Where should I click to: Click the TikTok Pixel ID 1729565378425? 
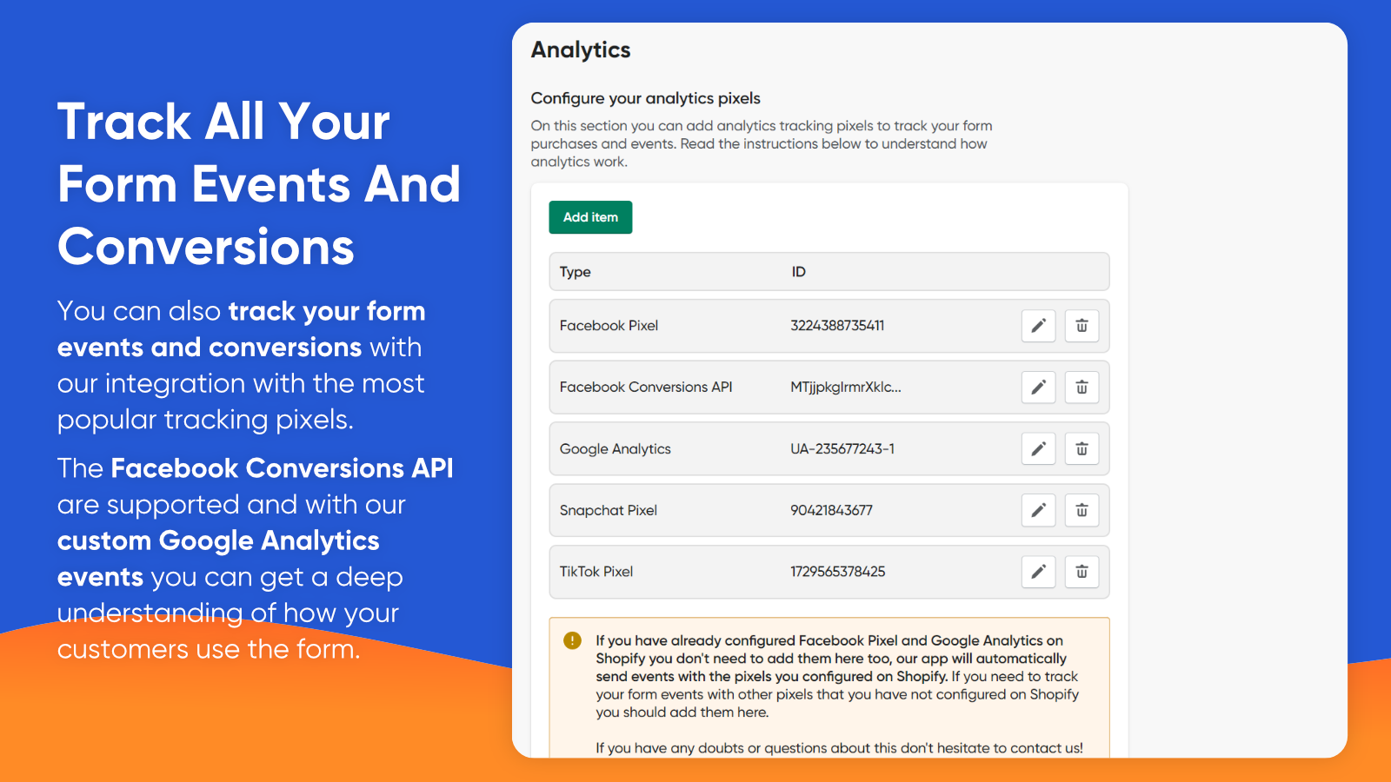tap(837, 572)
